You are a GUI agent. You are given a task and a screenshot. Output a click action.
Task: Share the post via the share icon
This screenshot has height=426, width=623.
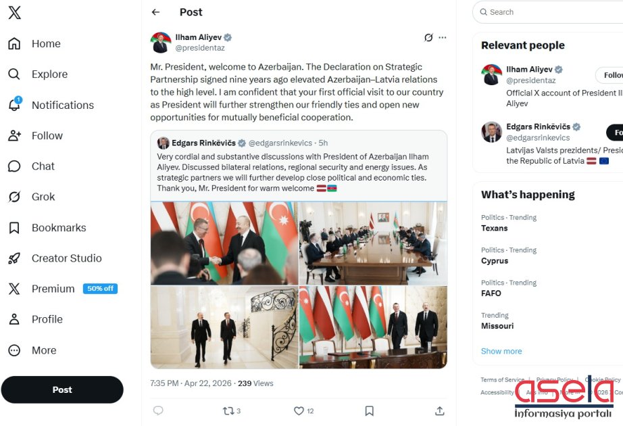click(440, 410)
